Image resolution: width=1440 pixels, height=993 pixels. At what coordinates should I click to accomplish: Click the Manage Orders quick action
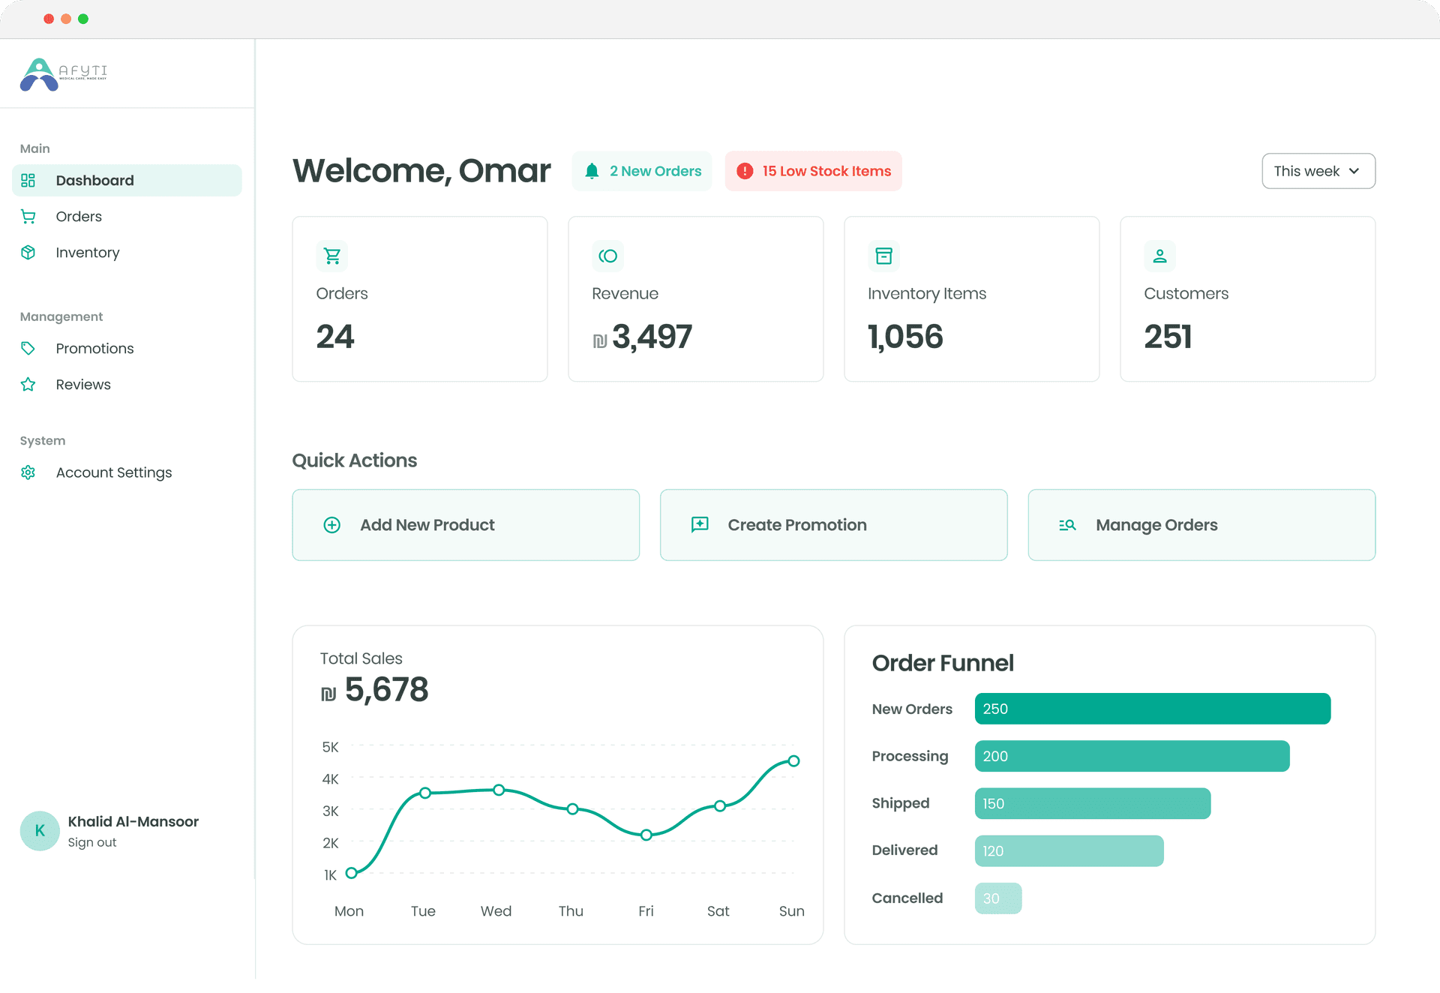tap(1201, 525)
